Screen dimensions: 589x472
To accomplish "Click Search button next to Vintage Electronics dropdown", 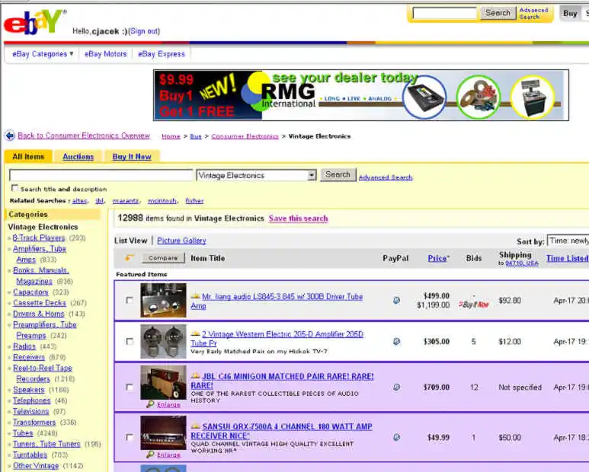I will click(x=338, y=175).
